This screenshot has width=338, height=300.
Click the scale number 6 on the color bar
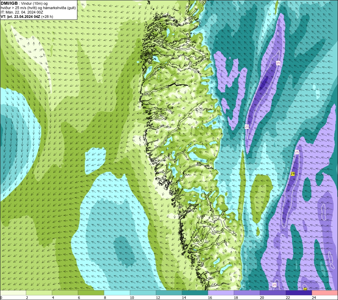pyautogui.click(x=79, y=298)
